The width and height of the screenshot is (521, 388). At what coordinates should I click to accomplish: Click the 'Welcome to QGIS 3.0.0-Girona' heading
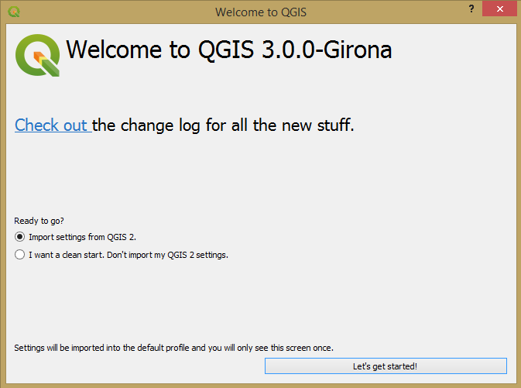tap(229, 50)
